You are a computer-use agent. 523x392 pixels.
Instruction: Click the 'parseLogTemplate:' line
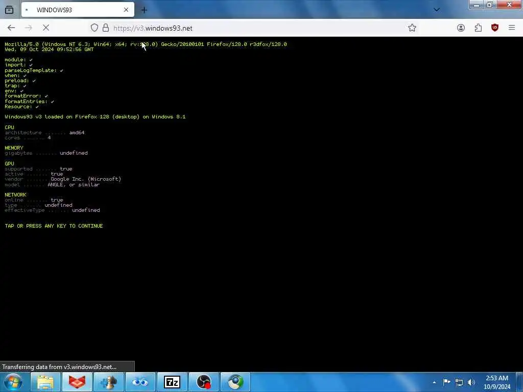pos(34,70)
